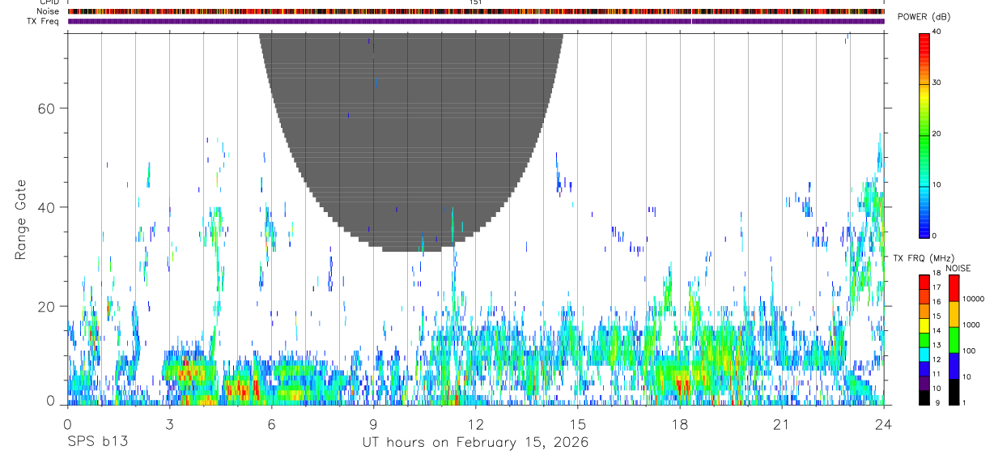Image resolution: width=994 pixels, height=459 pixels.
Task: Click the UT hour 18 tick on the x-axis
Action: [x=679, y=424]
